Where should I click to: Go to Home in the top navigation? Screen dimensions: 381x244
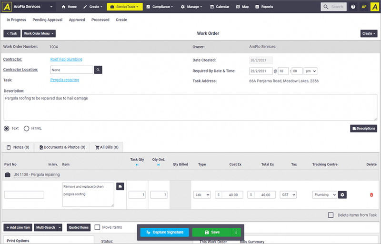click(x=69, y=7)
